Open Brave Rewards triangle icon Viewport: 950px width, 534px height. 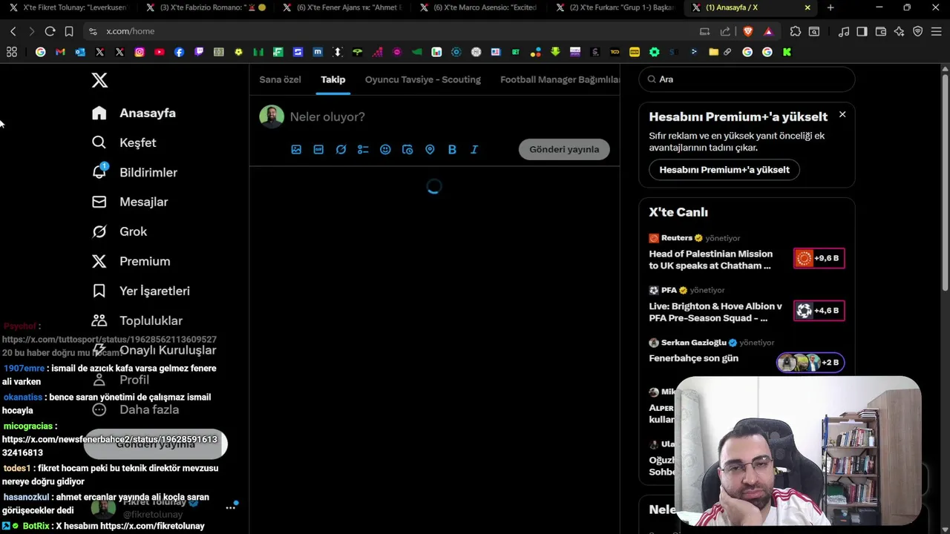[x=768, y=31]
